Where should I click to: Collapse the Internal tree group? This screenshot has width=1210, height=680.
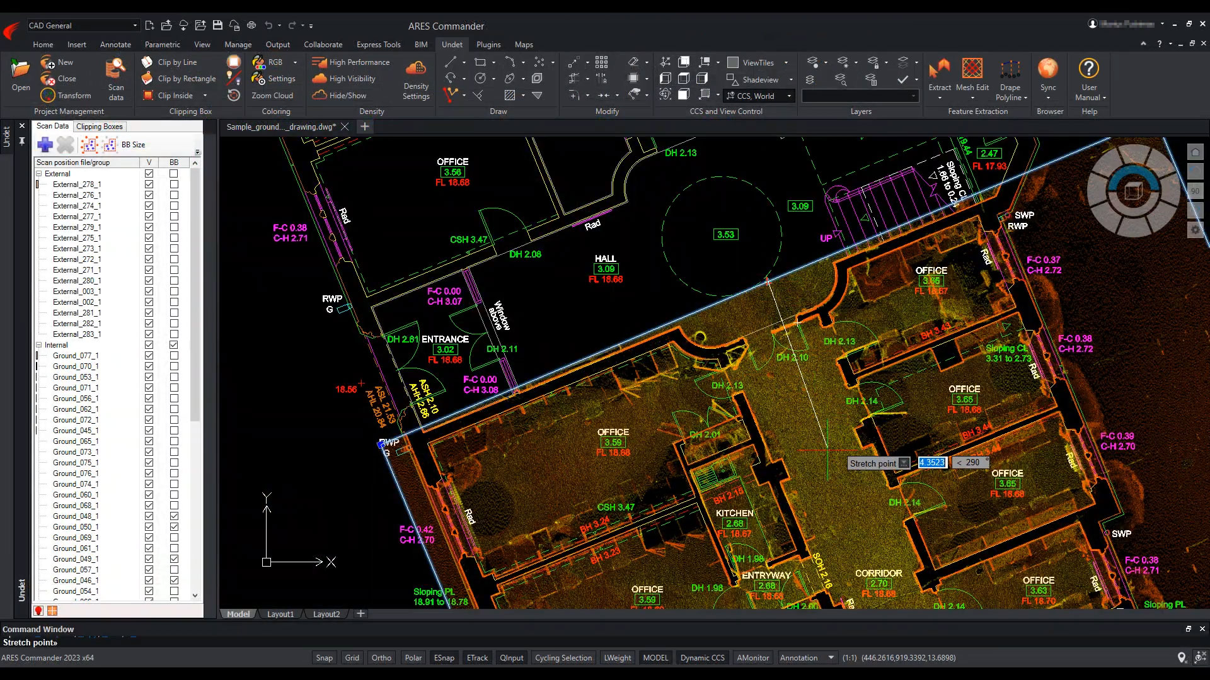[39, 345]
